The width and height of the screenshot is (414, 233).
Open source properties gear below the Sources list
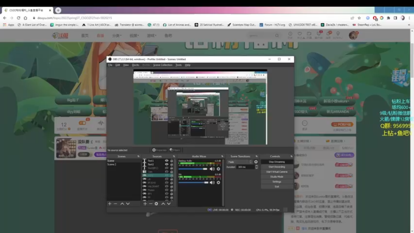coord(156,203)
